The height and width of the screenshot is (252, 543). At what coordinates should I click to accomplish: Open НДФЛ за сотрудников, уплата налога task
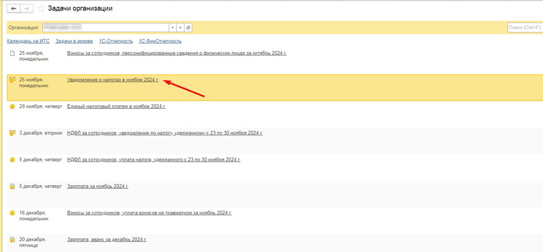click(x=154, y=160)
